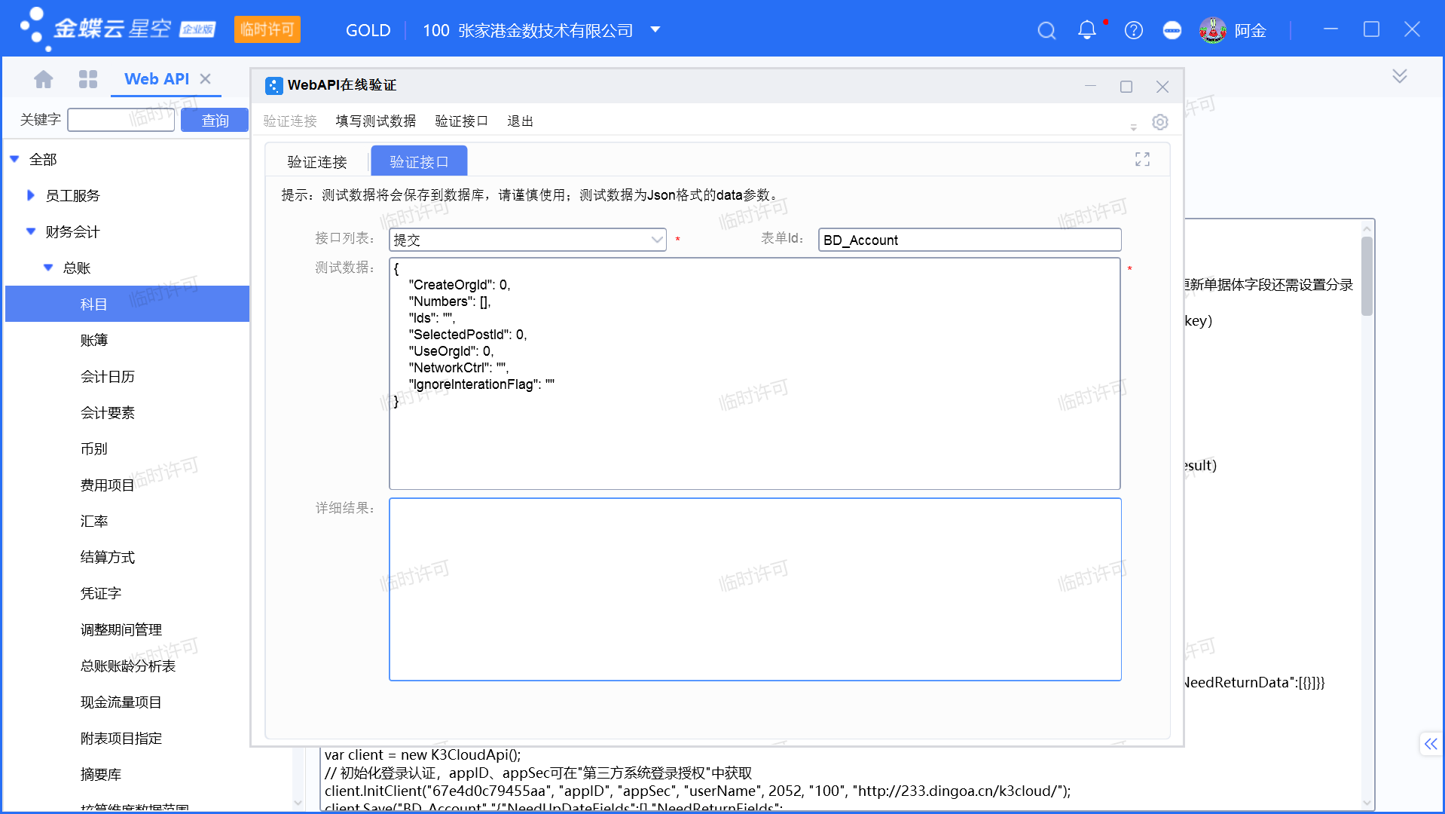Image resolution: width=1445 pixels, height=814 pixels.
Task: Click the var client = new K3CloudApi() line
Action: click(x=423, y=754)
